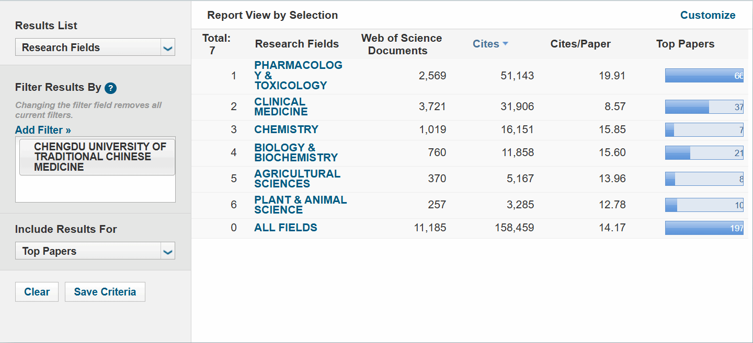Viewport: 753px width, 343px height.
Task: Open the Customize report link
Action: (708, 15)
